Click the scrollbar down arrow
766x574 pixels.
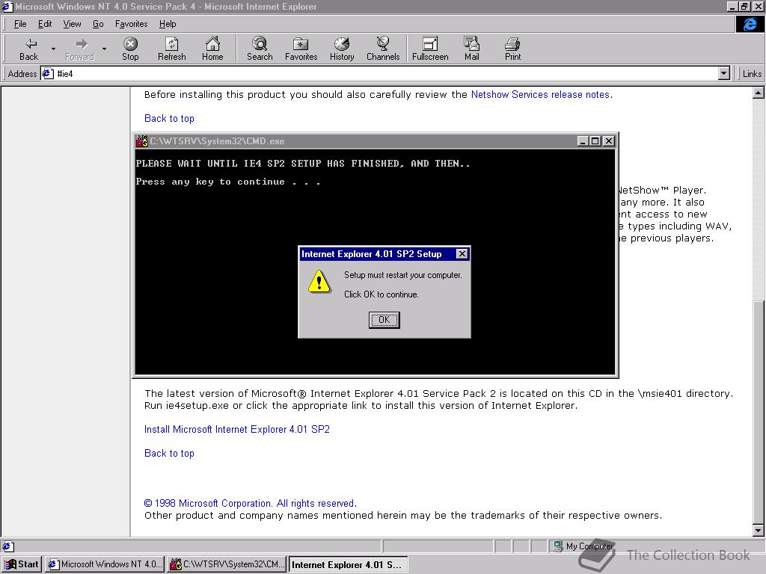759,530
